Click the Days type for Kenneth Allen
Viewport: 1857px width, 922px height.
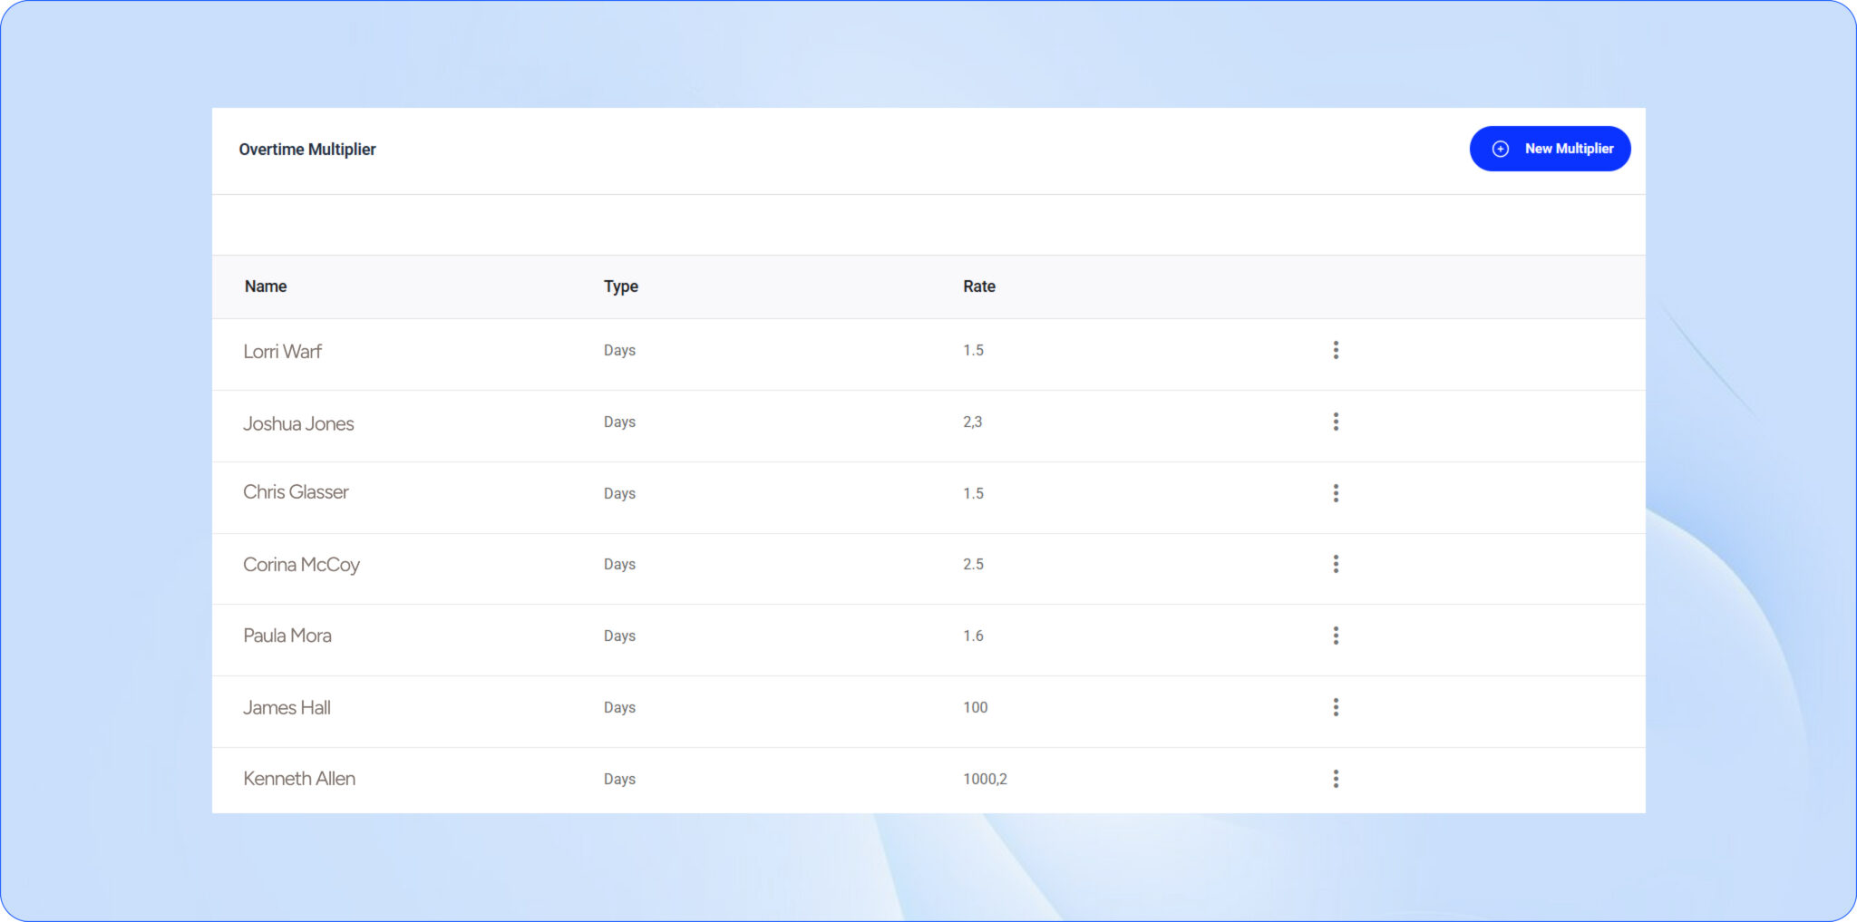pyautogui.click(x=619, y=780)
